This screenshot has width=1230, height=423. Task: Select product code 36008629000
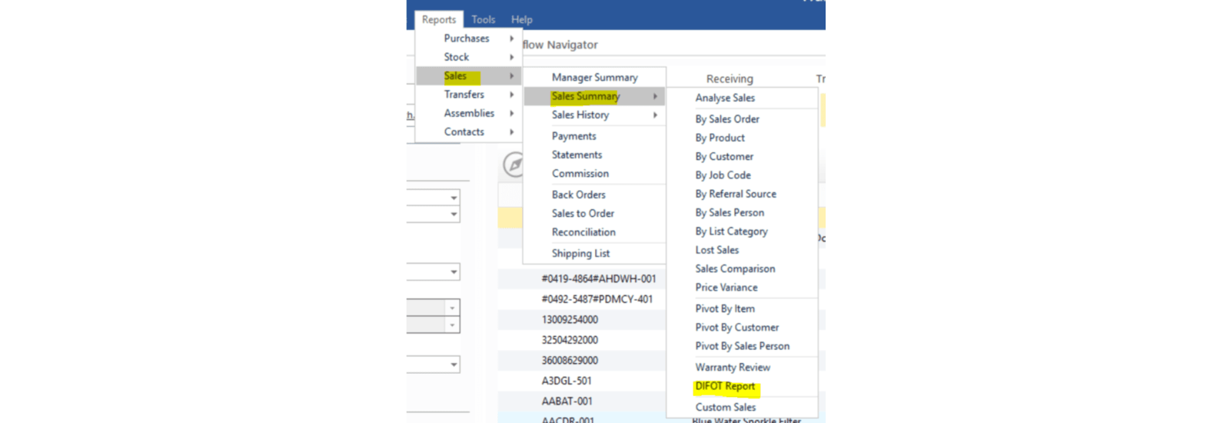(570, 360)
